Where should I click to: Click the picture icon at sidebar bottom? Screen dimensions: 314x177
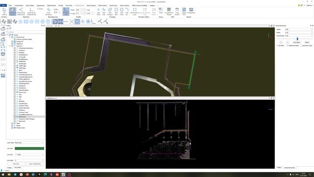click(3, 75)
